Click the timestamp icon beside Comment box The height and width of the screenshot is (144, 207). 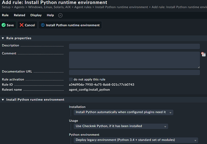[203, 54]
